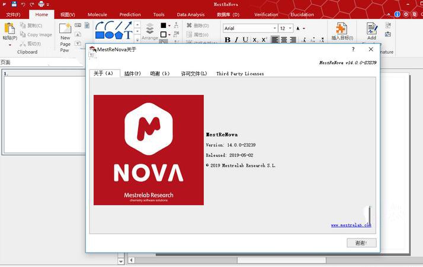Click the Save icon in quick access toolbar
Image resolution: width=423 pixels, height=267 pixels.
(x=14, y=4)
